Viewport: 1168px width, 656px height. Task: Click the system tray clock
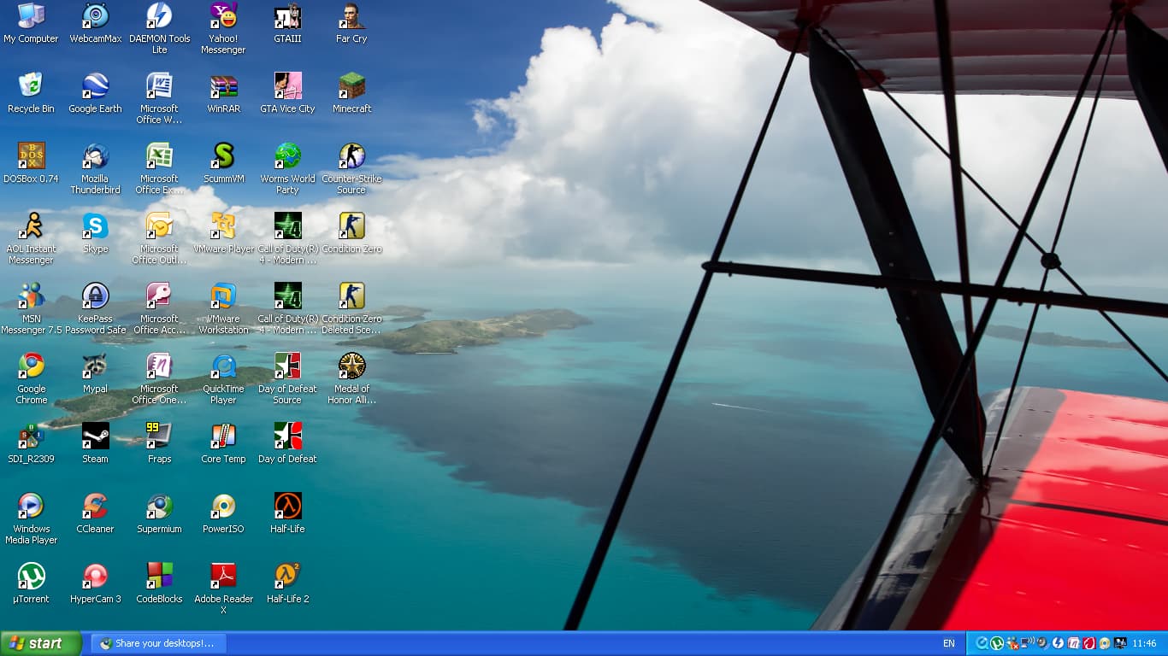1146,643
